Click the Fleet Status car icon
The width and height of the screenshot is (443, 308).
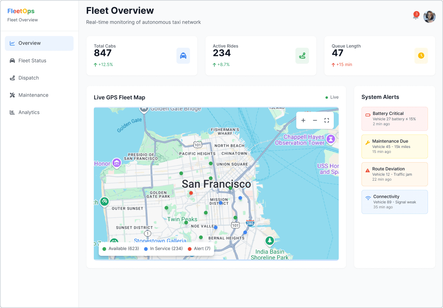point(12,60)
